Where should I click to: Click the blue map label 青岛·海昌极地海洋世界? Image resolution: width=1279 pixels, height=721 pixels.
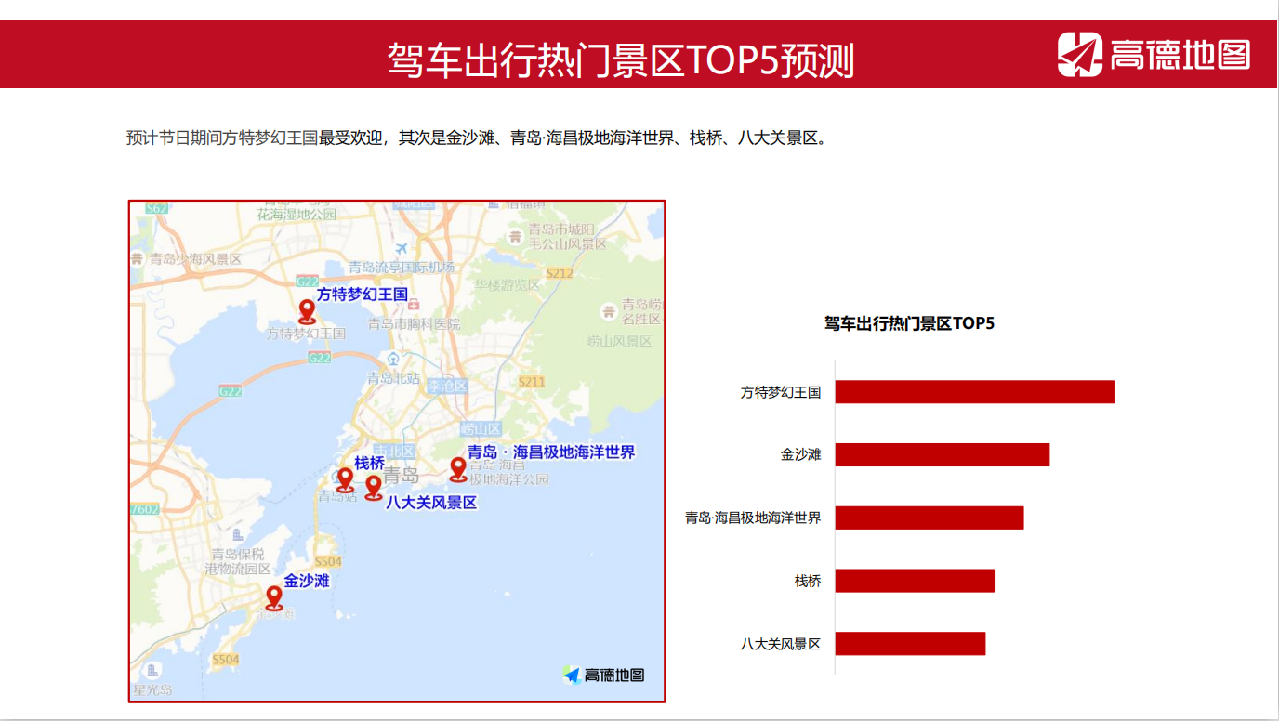coord(551,452)
